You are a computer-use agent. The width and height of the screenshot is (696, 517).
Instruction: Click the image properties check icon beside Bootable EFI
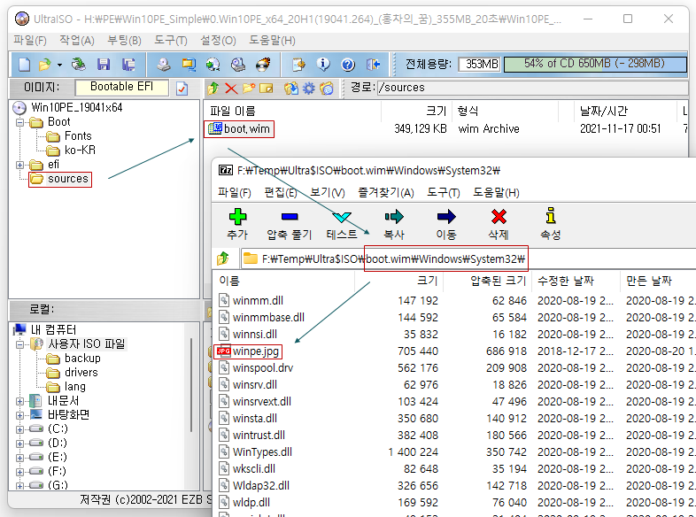point(182,89)
